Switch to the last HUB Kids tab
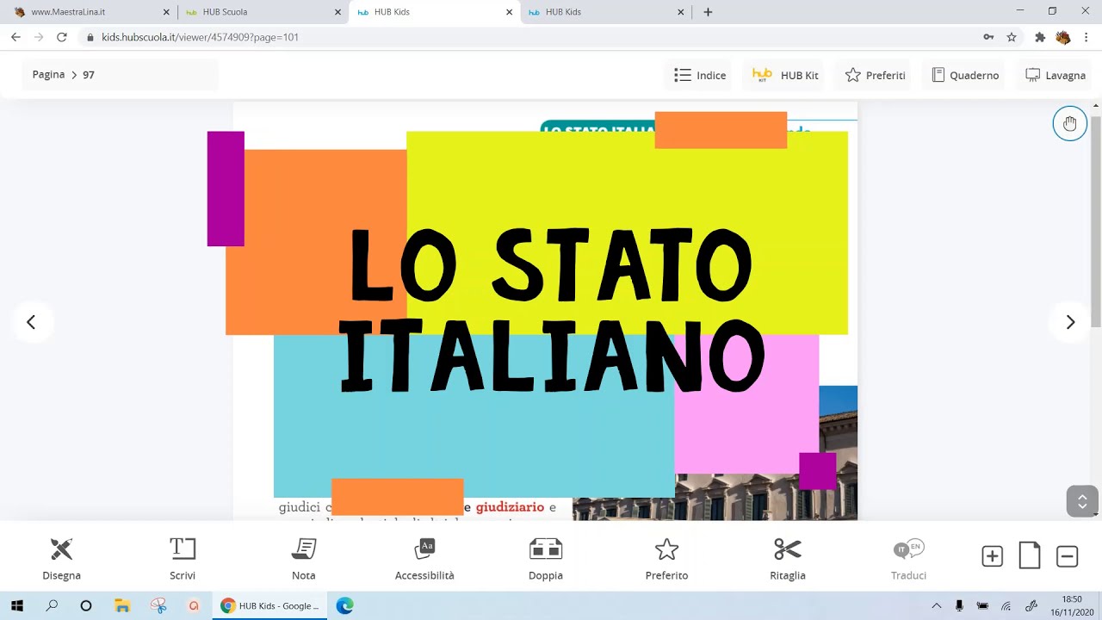This screenshot has height=620, width=1102. pos(606,12)
